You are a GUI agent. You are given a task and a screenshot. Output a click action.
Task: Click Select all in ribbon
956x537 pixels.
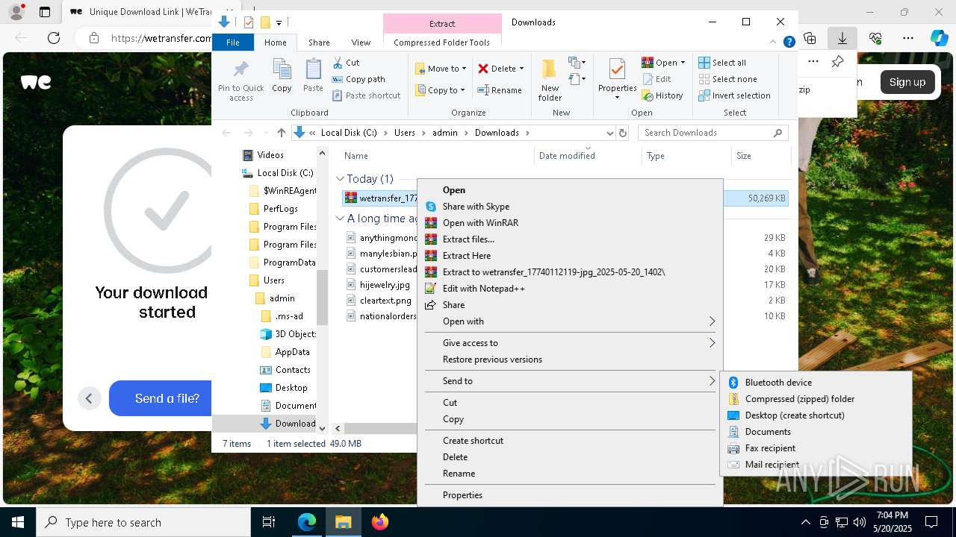(722, 63)
